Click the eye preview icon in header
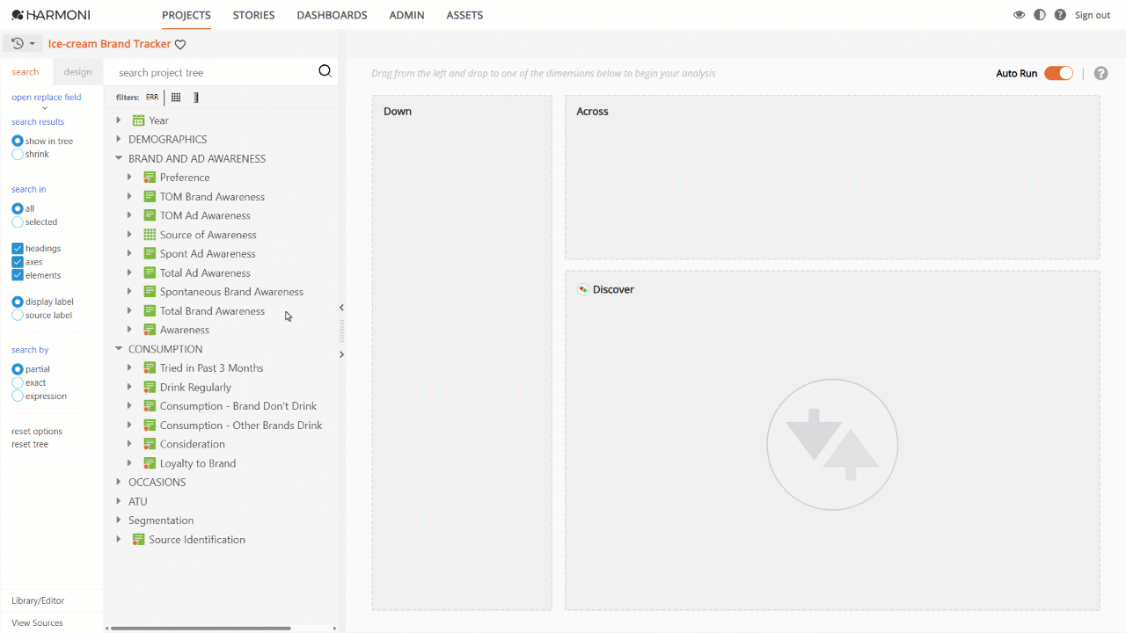Viewport: 1126px width, 633px height. pyautogui.click(x=1020, y=15)
